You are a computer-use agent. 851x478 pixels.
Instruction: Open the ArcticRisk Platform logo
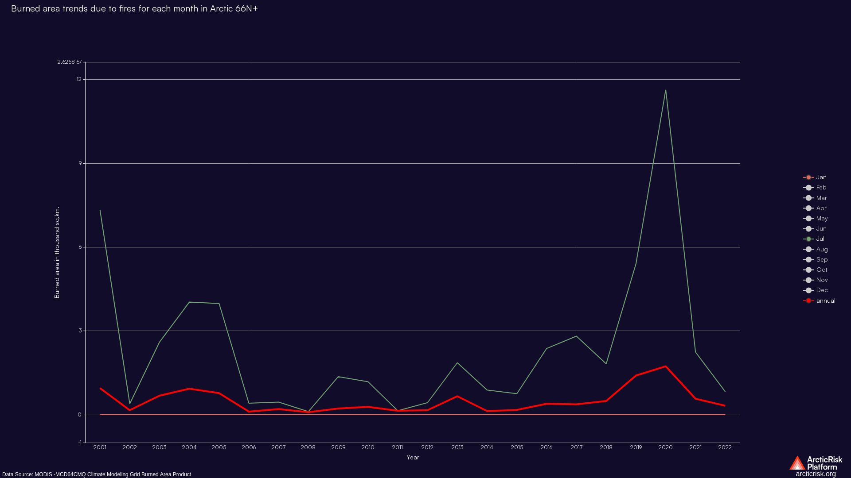tap(816, 463)
